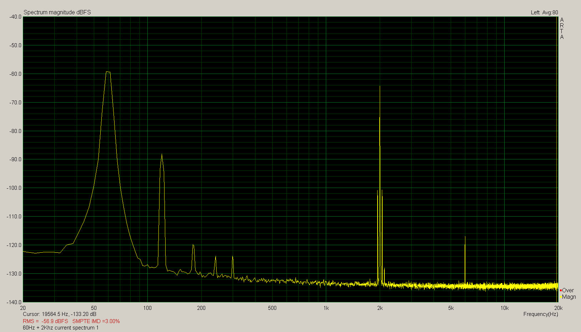Image resolution: width=581 pixels, height=332 pixels.
Task: Click the vertical 'ARTA' label
Action: [x=562, y=28]
